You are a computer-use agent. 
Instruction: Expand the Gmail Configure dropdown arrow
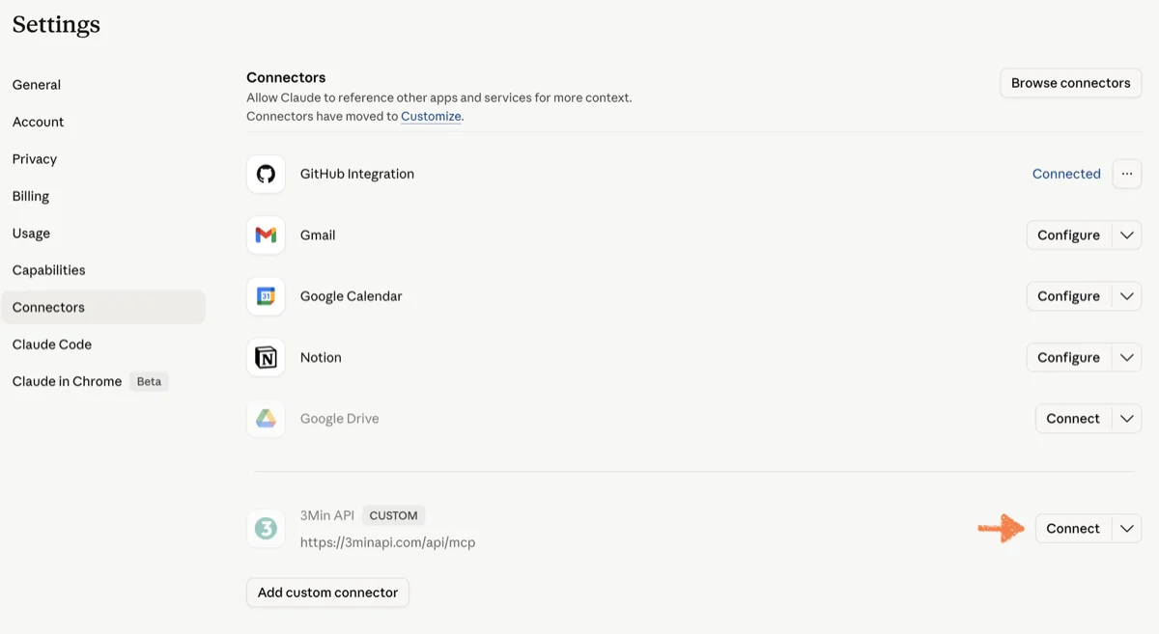pyautogui.click(x=1126, y=235)
